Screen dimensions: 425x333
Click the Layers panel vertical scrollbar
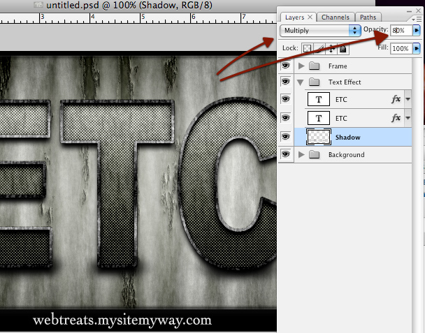click(417, 195)
